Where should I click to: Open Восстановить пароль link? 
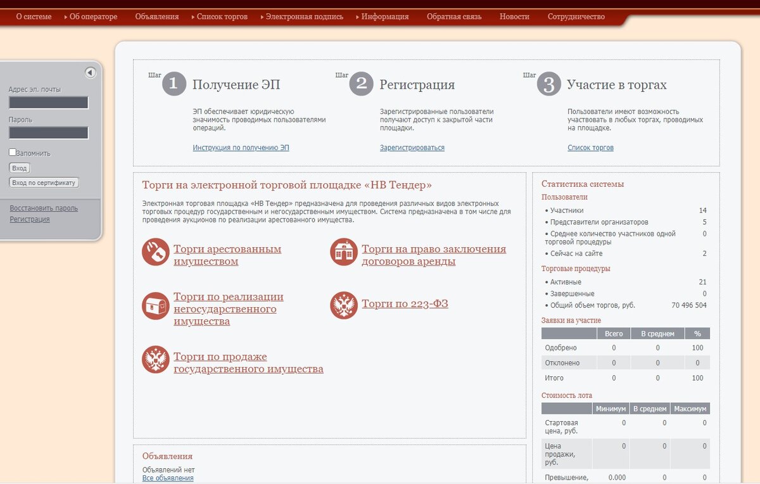point(44,208)
